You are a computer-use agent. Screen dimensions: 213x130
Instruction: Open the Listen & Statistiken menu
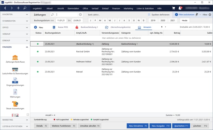(145, 8)
